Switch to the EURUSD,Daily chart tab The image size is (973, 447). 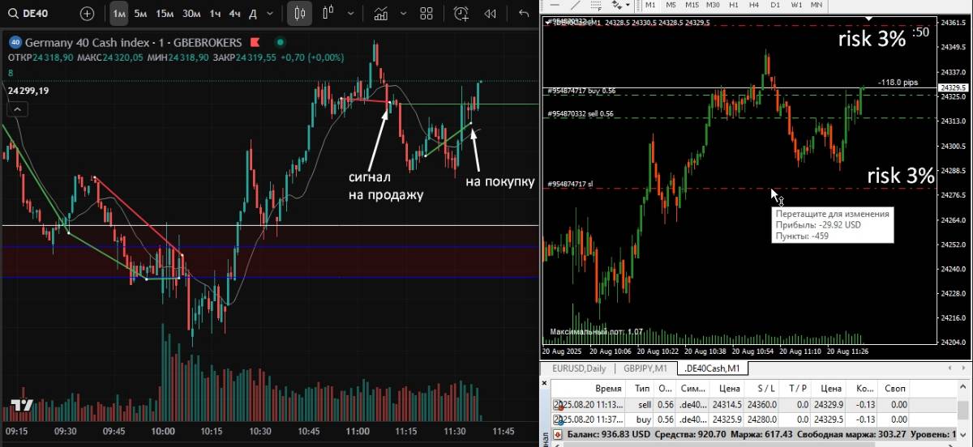579,368
